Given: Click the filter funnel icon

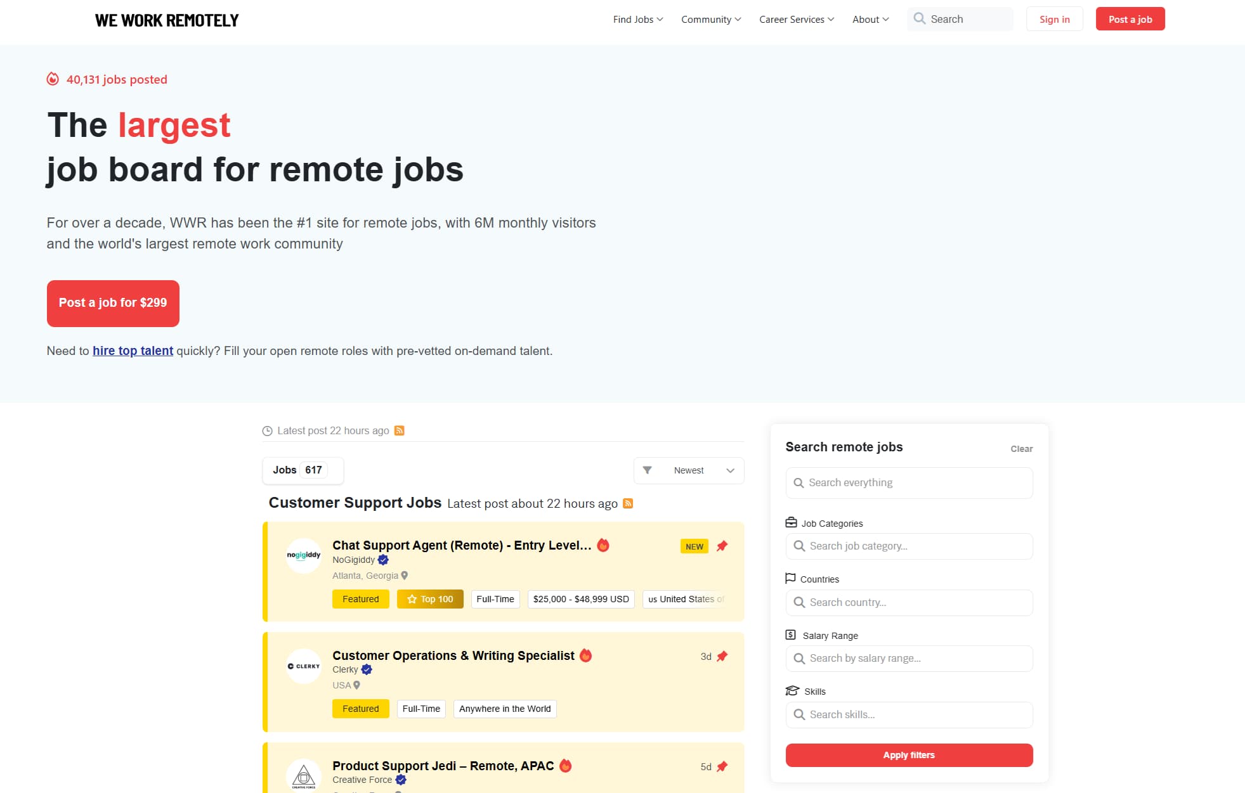Looking at the screenshot, I should click(647, 470).
